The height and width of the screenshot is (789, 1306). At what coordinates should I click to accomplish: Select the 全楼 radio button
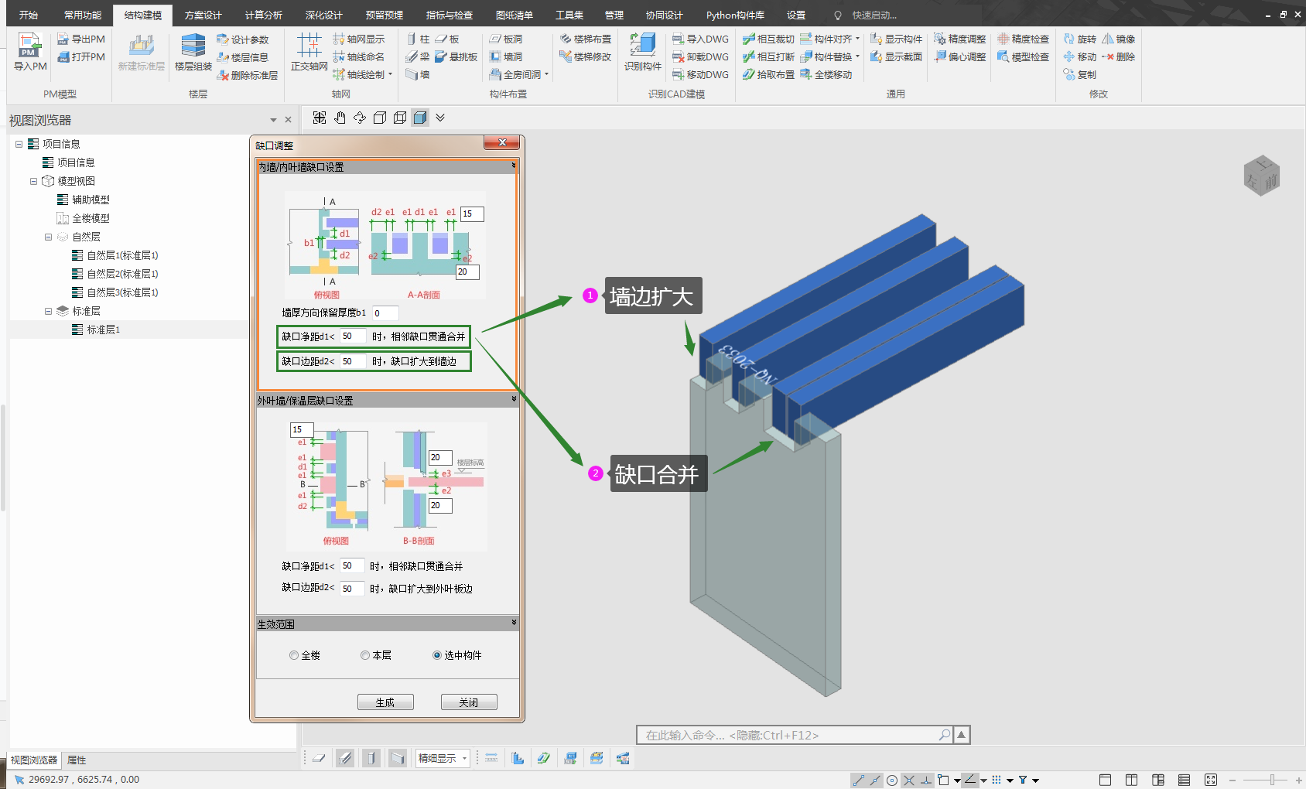point(294,655)
